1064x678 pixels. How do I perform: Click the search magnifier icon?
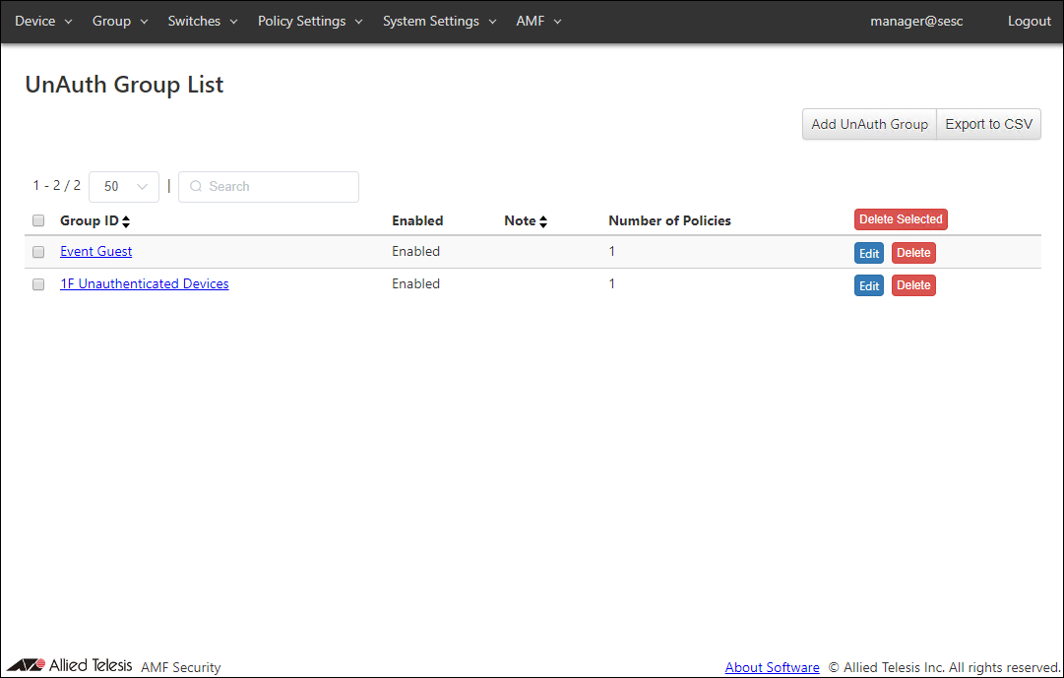pos(196,187)
